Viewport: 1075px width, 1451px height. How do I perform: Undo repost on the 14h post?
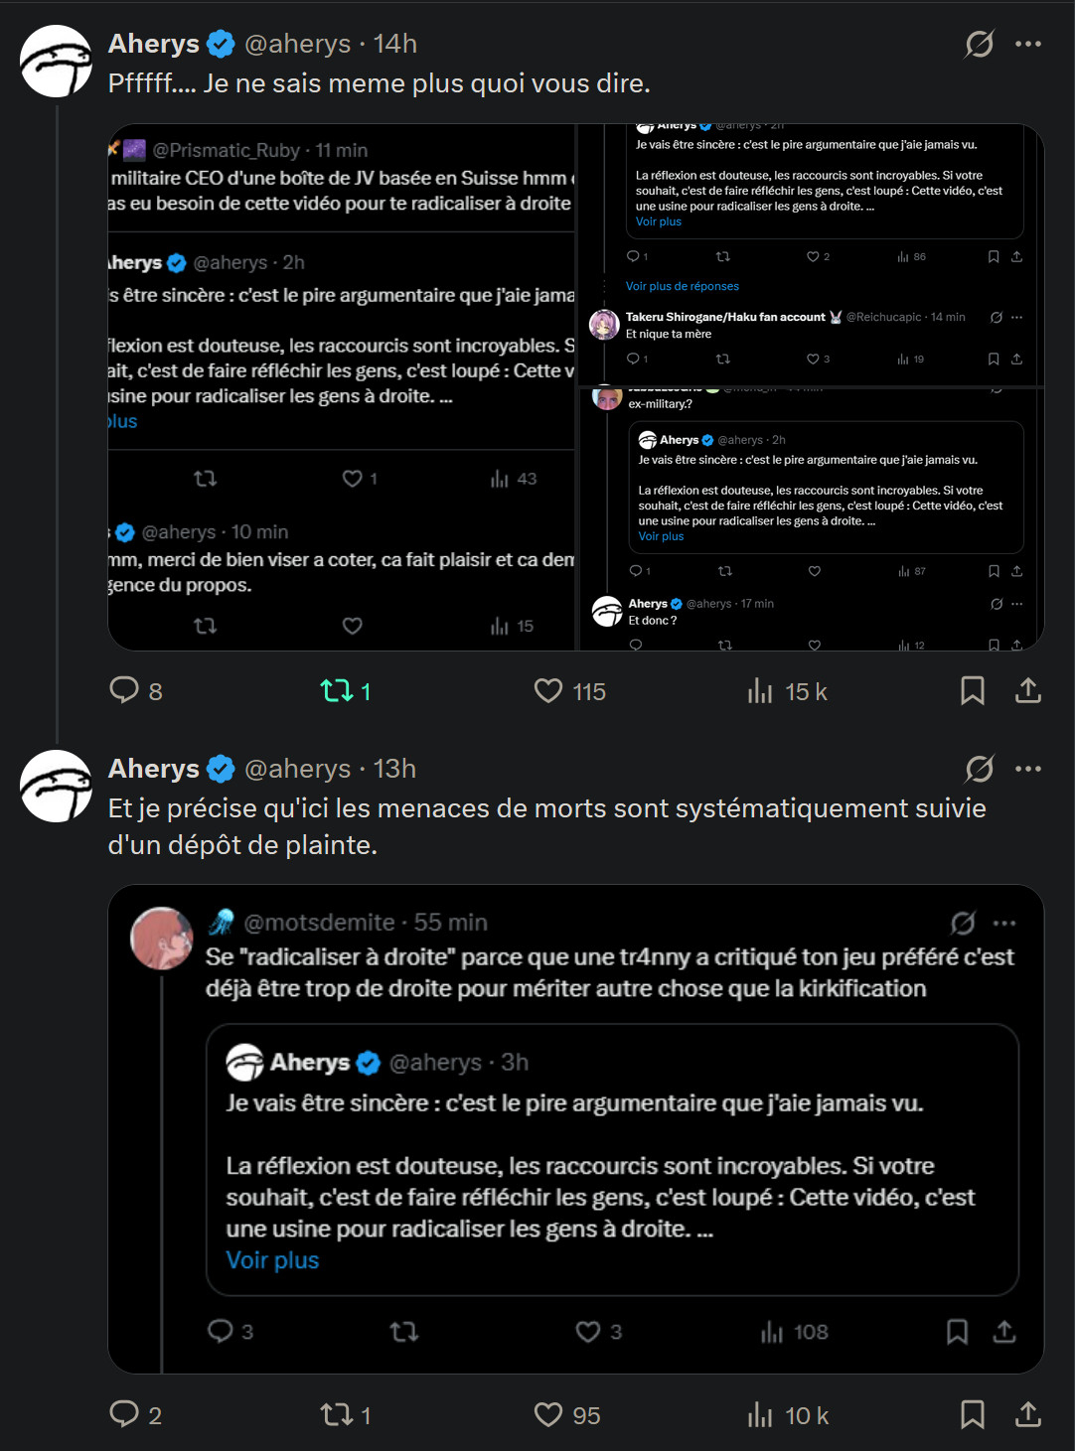338,690
